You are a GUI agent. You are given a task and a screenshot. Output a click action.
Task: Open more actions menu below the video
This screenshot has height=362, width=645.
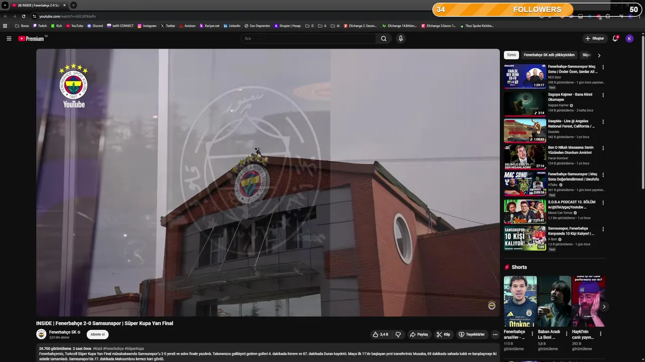pos(495,334)
